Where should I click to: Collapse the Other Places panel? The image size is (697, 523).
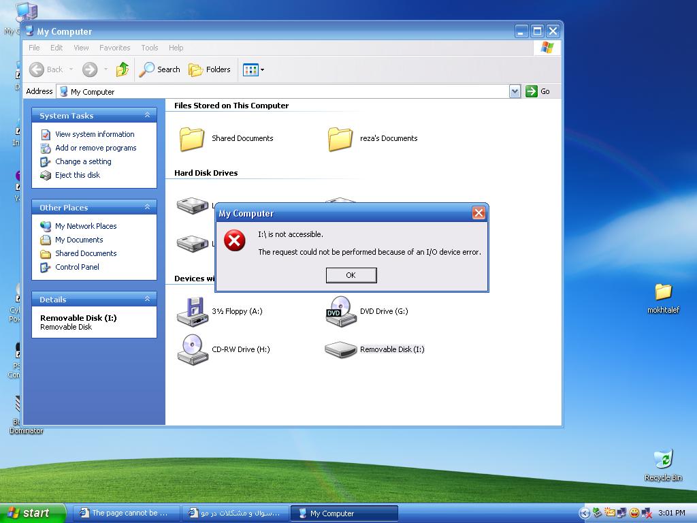pos(147,208)
